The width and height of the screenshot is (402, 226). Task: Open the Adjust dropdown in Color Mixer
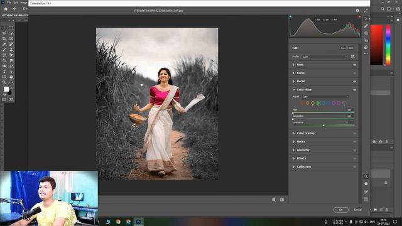[x=325, y=97]
